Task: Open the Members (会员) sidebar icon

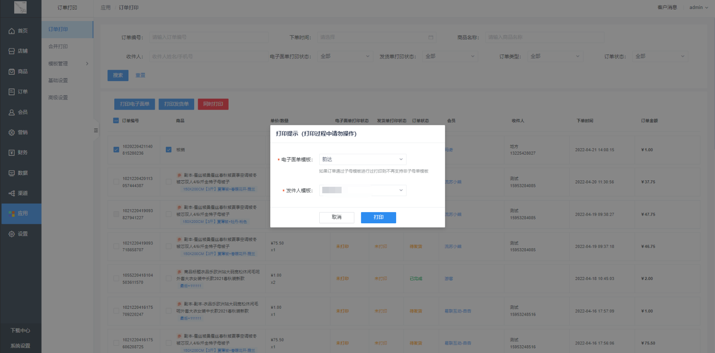Action: tap(12, 113)
